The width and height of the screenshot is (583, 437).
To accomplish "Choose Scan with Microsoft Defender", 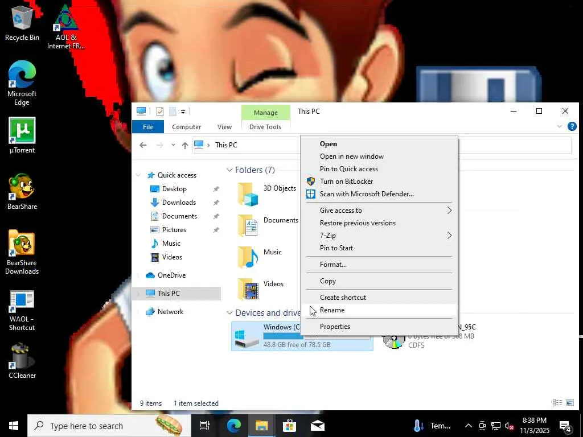I will pos(379,194).
